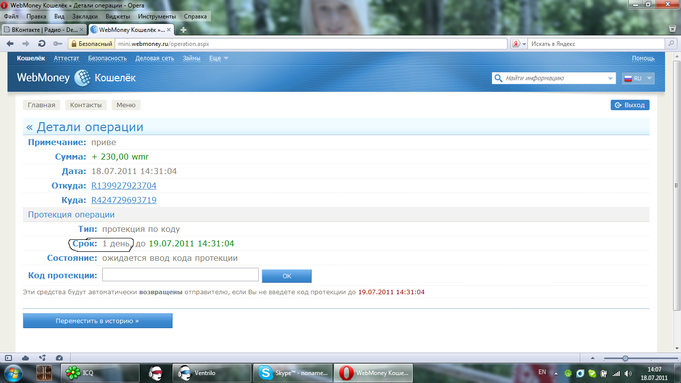Switch to Skype in the taskbar
Image resolution: width=681 pixels, height=383 pixels.
(x=293, y=373)
